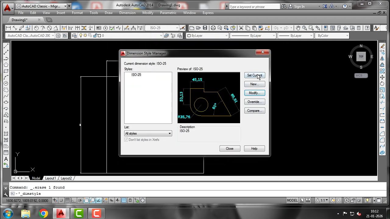Toggle Ortho Mode in status bar
The width and height of the screenshot is (390, 219).
coord(73,200)
